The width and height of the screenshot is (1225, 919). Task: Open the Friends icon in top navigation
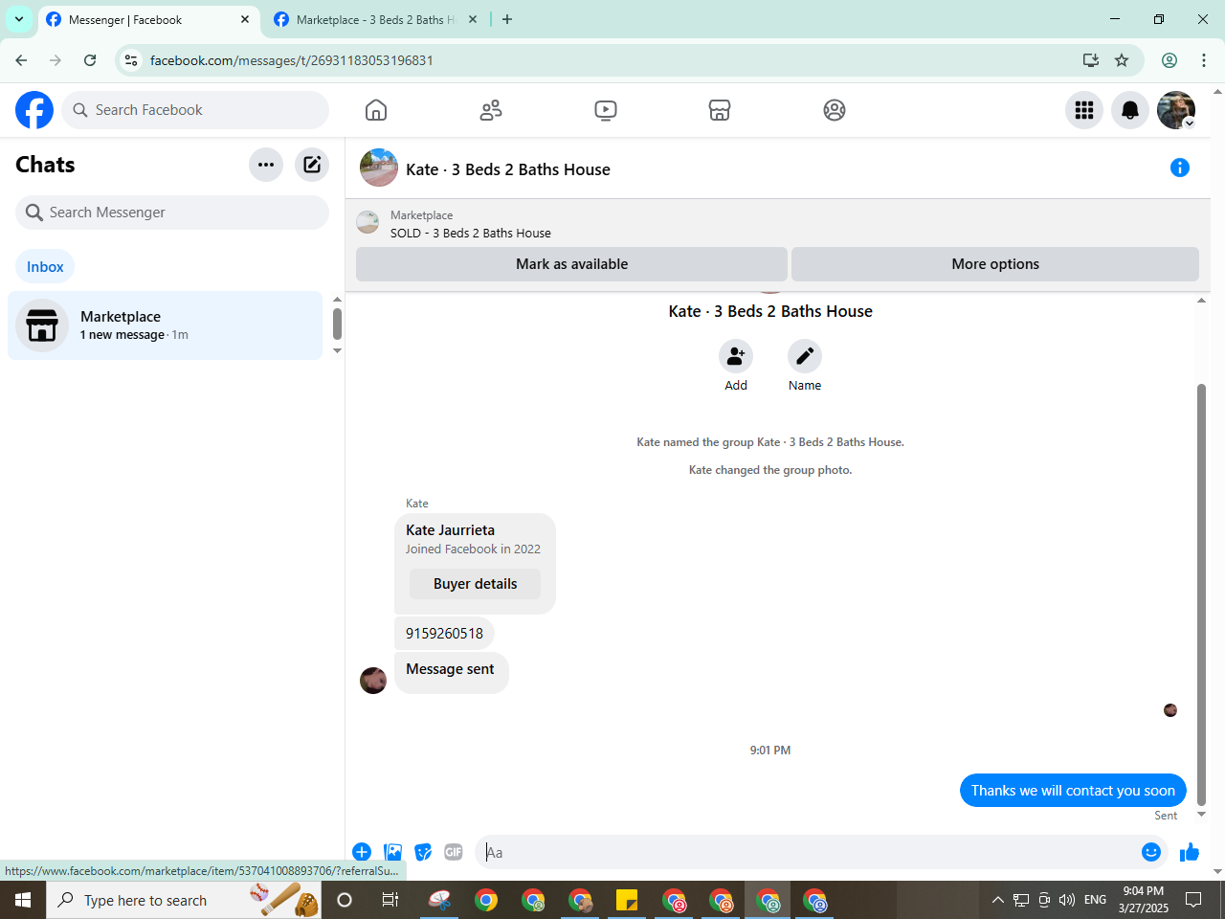click(491, 110)
